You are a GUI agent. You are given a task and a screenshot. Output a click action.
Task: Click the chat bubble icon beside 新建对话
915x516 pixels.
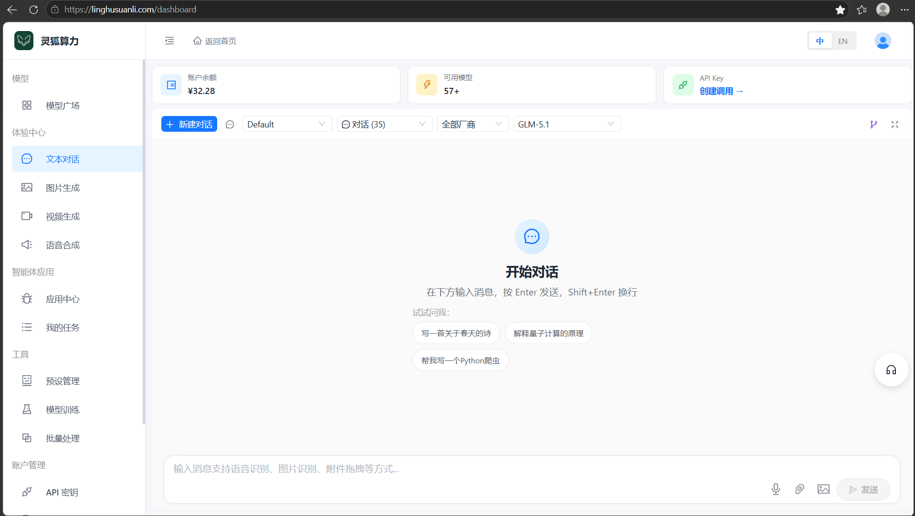pos(230,125)
